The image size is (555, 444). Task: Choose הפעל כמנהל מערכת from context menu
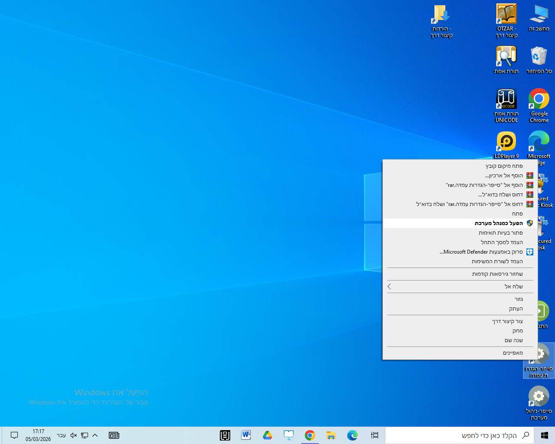click(x=499, y=223)
